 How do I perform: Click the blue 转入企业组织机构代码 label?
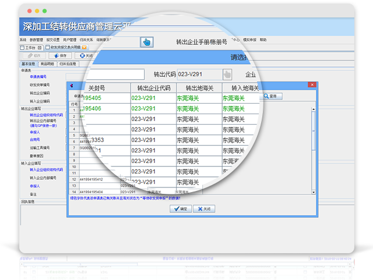[47, 170]
